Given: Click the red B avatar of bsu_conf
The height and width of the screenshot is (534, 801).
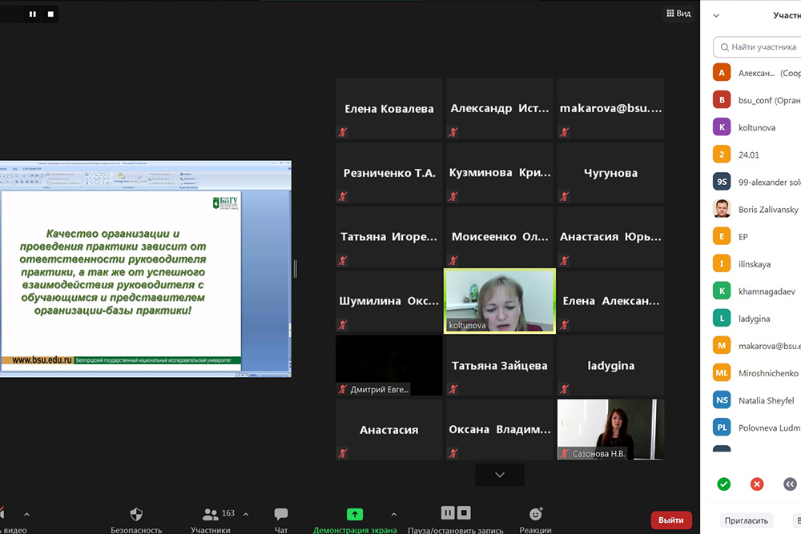Looking at the screenshot, I should tap(722, 100).
